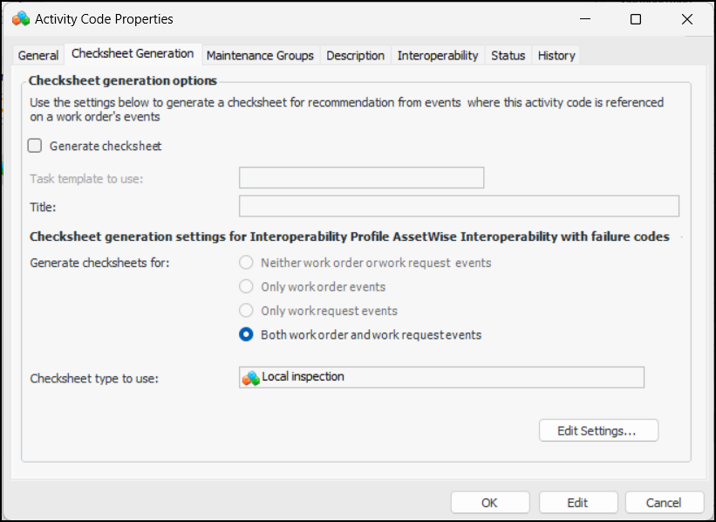The height and width of the screenshot is (522, 716).
Task: View the History tab
Action: pos(556,56)
